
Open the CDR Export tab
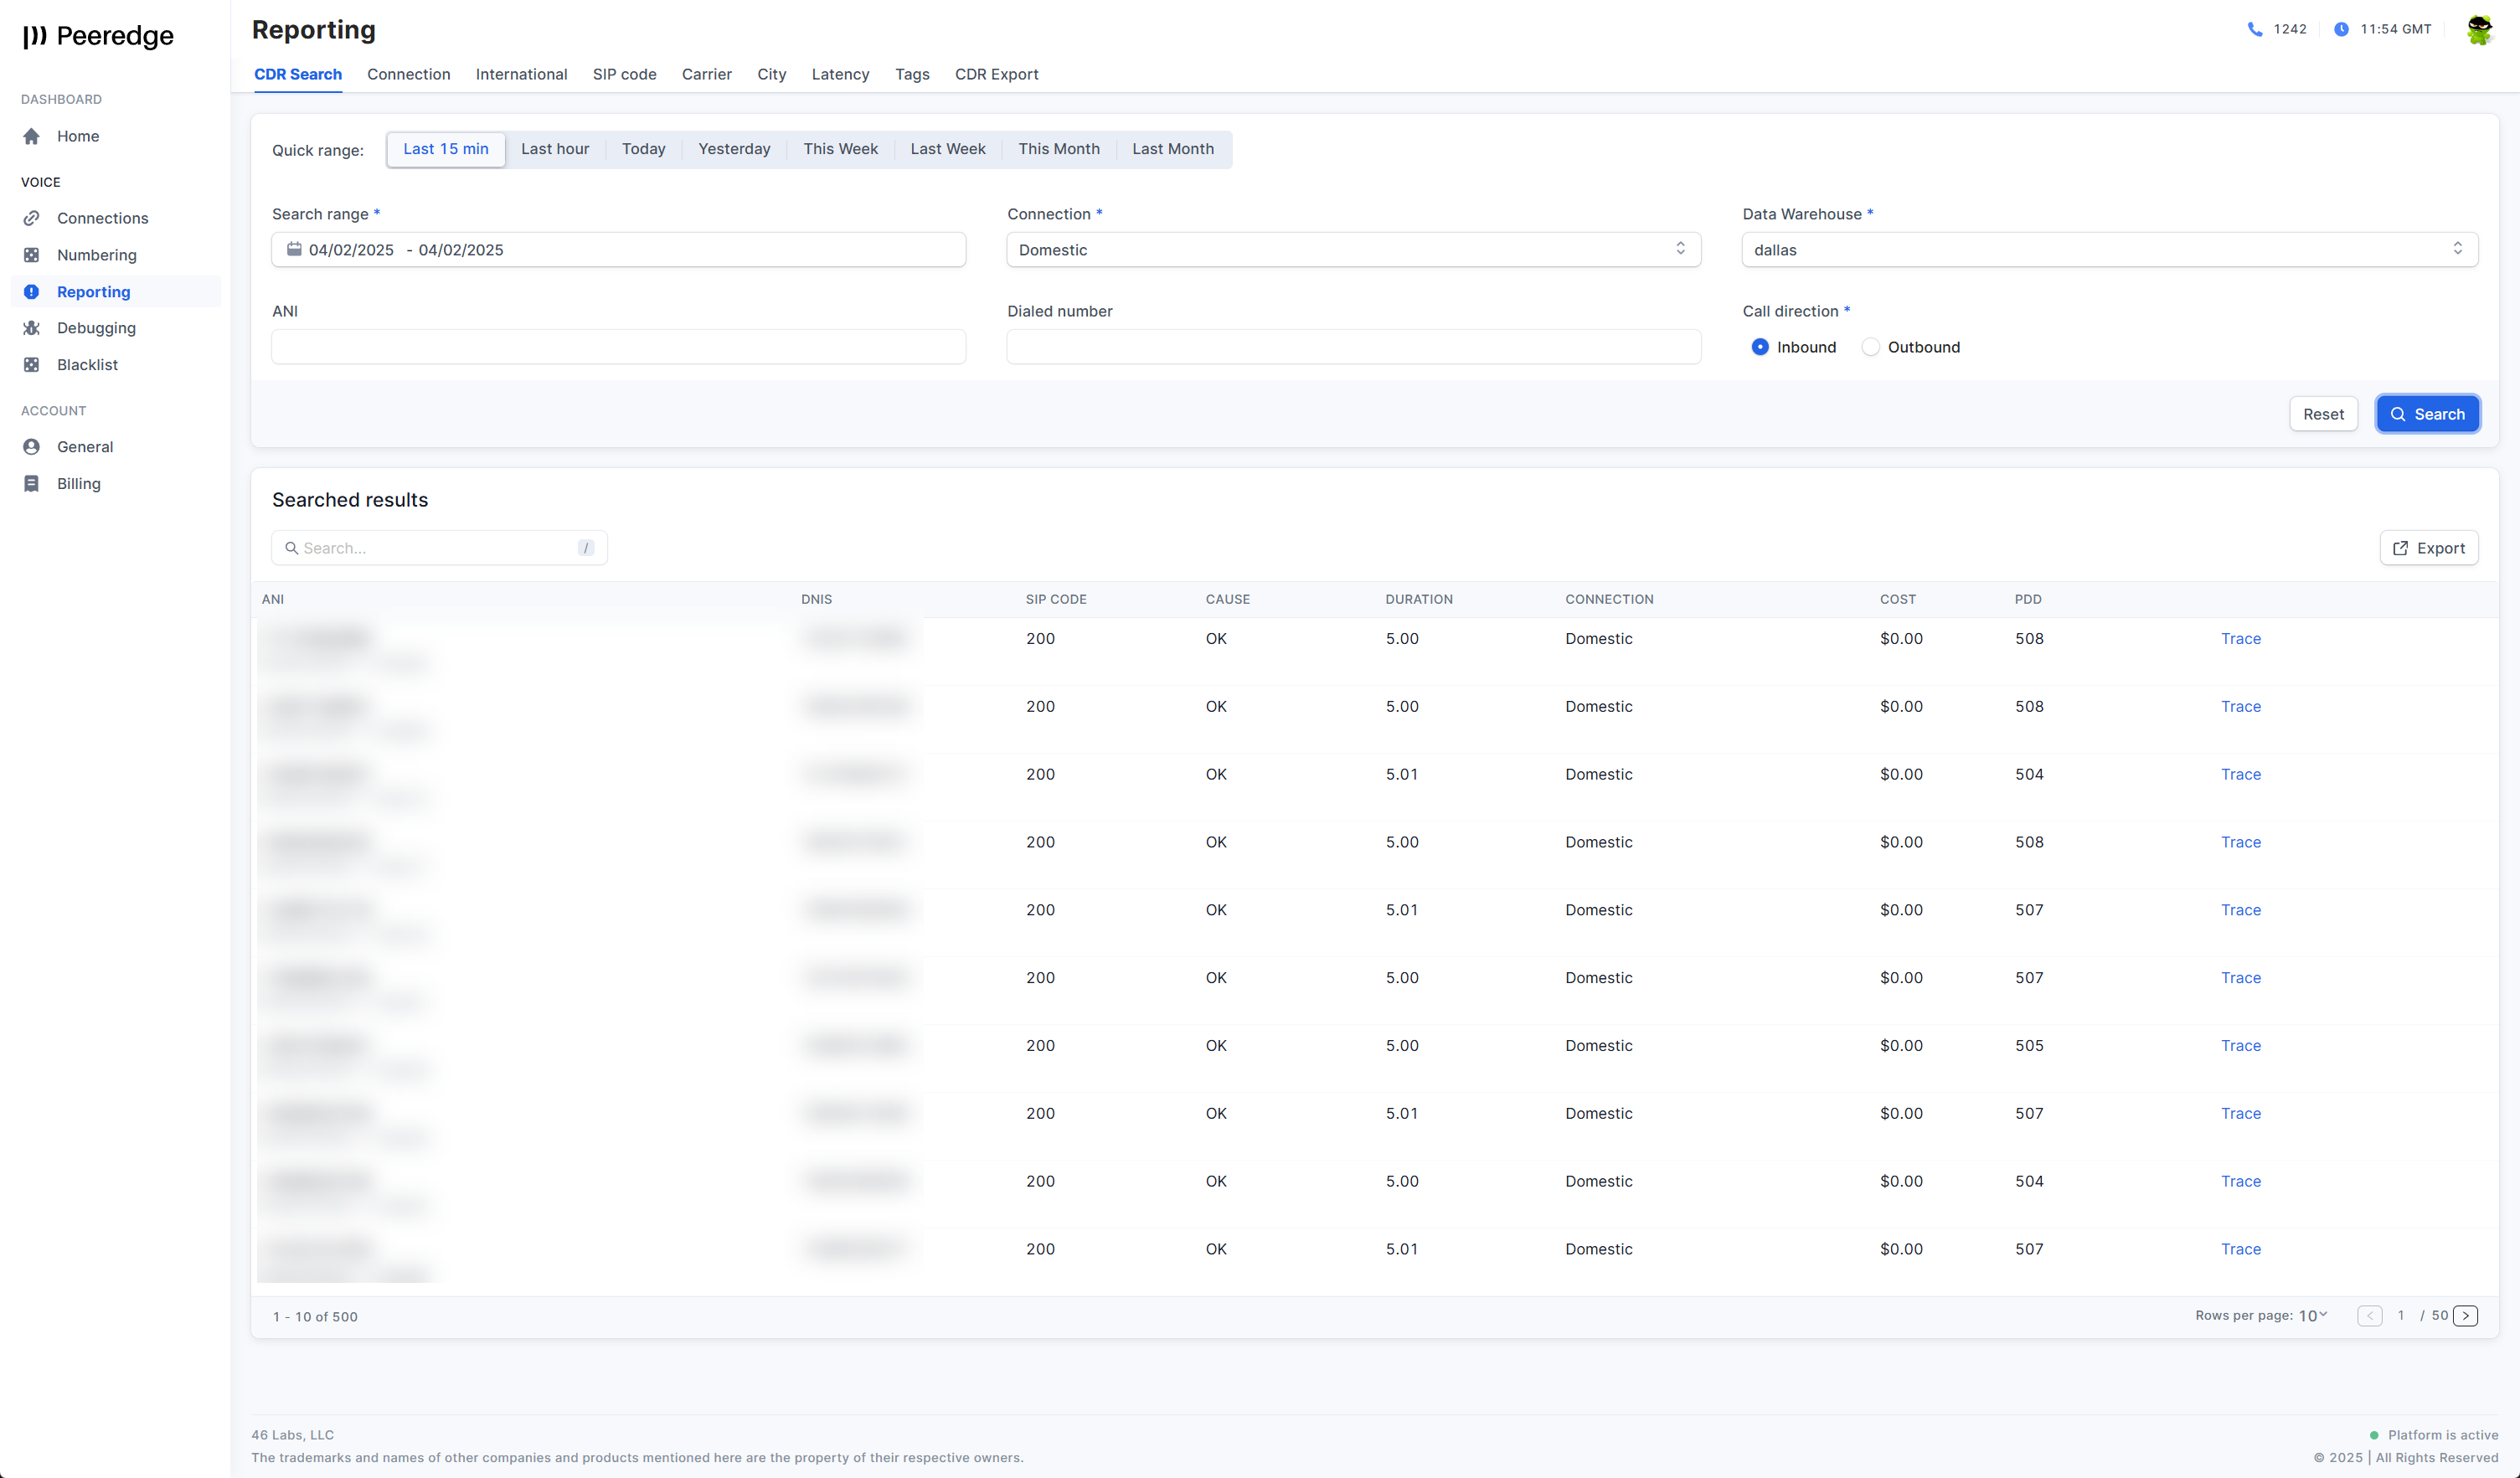coord(996,74)
